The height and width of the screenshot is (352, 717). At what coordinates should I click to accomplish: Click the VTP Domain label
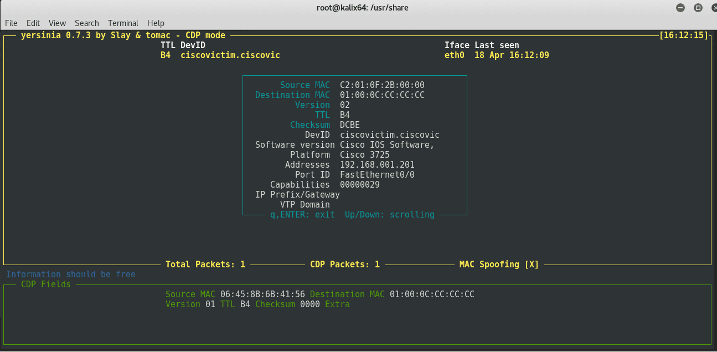click(x=305, y=205)
